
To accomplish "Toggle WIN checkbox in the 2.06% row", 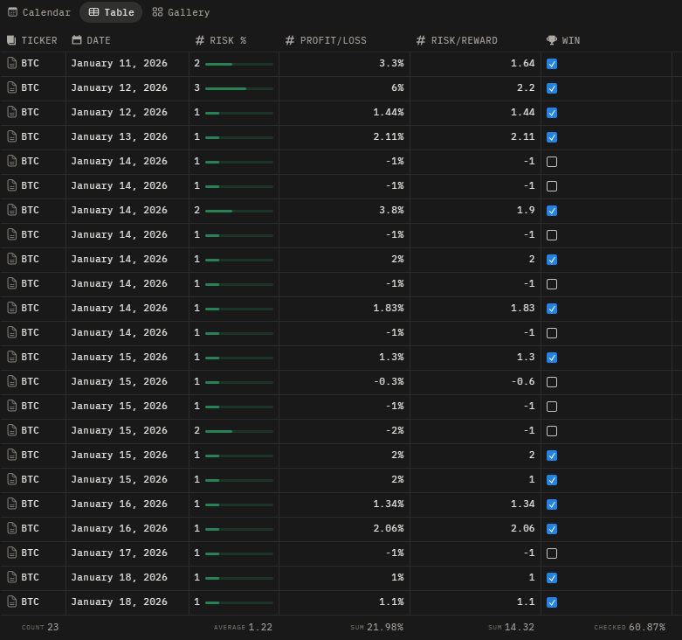I will point(552,529).
